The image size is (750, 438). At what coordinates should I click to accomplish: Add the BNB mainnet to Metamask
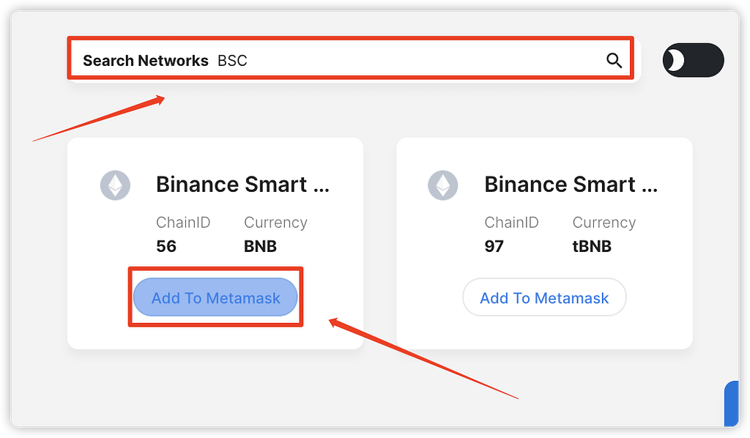[215, 297]
